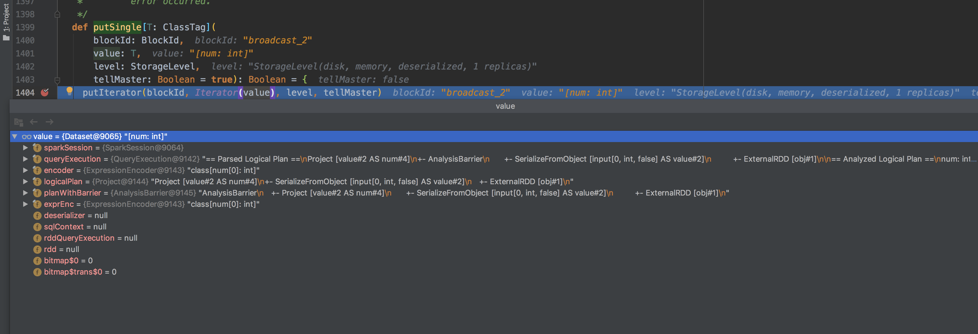Expand the sparkSession field node
Screen dimensions: 978x334
click(26, 148)
